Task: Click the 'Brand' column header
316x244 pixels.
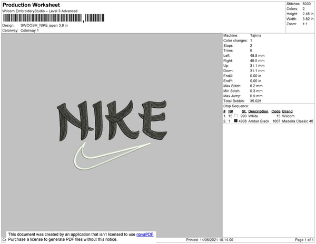Action: (x=287, y=111)
